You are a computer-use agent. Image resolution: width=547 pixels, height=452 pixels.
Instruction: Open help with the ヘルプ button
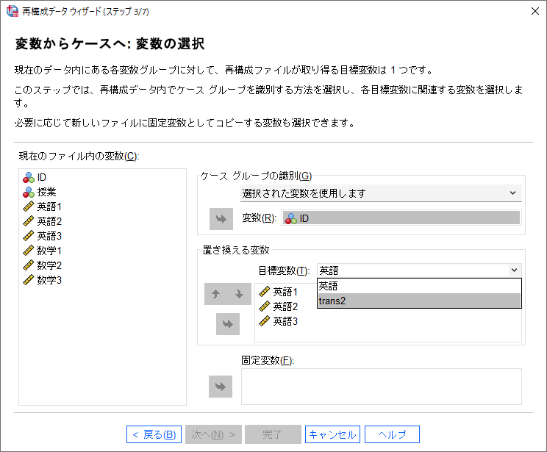click(392, 434)
